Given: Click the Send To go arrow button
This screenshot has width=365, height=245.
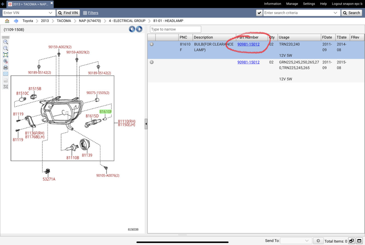Looking at the screenshot, I should coord(318,241).
